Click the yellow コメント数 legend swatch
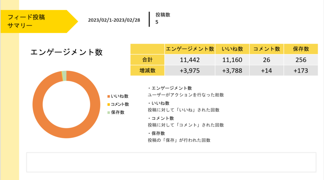Image resolution: width=324 pixels, height=180 pixels. (109, 104)
